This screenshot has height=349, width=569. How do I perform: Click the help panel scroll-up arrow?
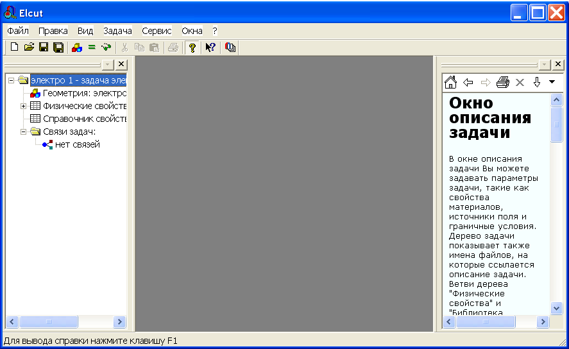click(x=556, y=100)
